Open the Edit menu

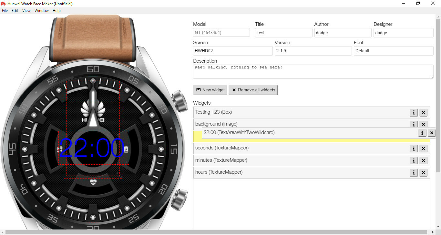click(x=15, y=11)
